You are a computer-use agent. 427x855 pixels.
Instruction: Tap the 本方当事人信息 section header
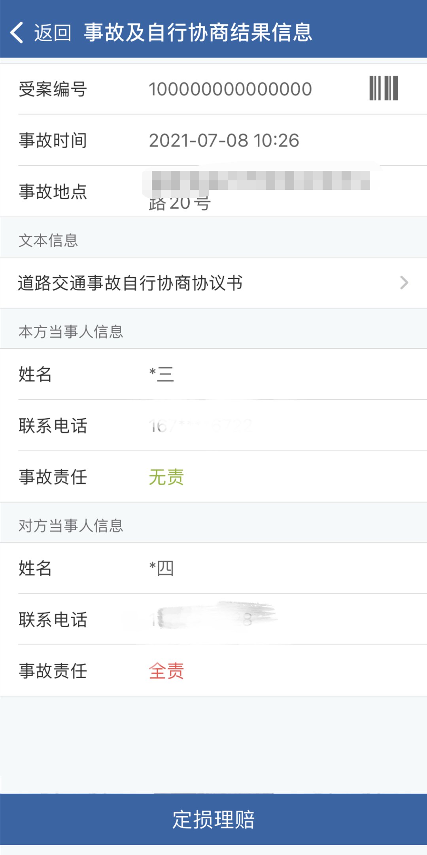71,332
